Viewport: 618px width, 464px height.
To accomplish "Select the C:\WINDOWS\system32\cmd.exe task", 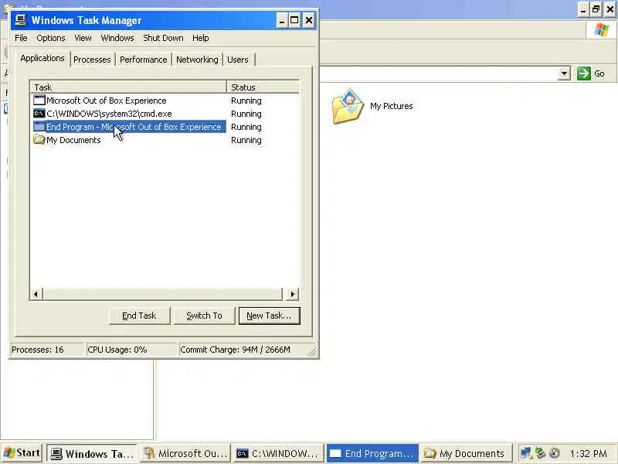I will [109, 114].
